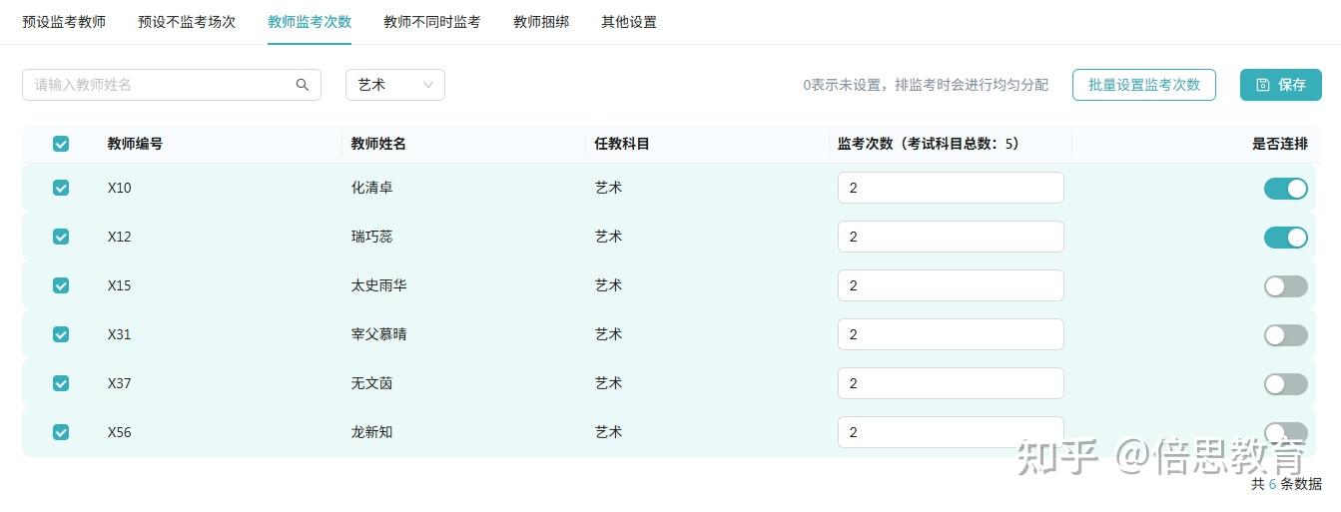Open the 预设不监考场次 tab
Image resolution: width=1341 pixels, height=512 pixels.
(x=187, y=22)
